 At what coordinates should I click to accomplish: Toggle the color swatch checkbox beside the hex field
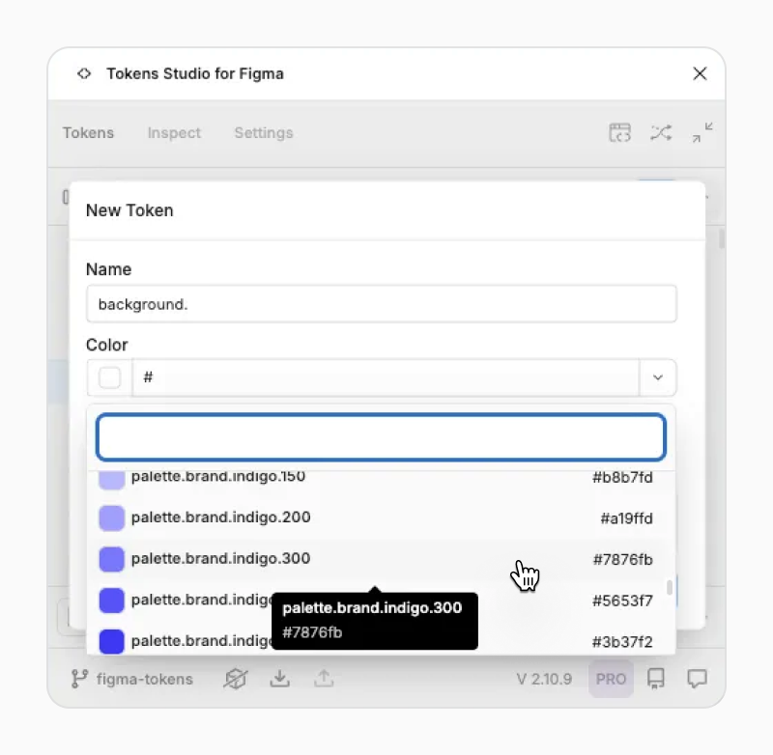(x=108, y=377)
